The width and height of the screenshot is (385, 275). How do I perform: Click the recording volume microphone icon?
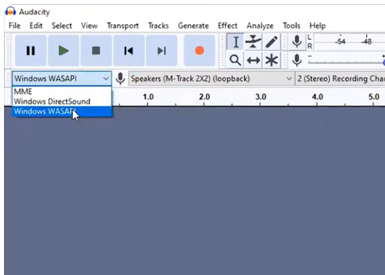coord(297,60)
